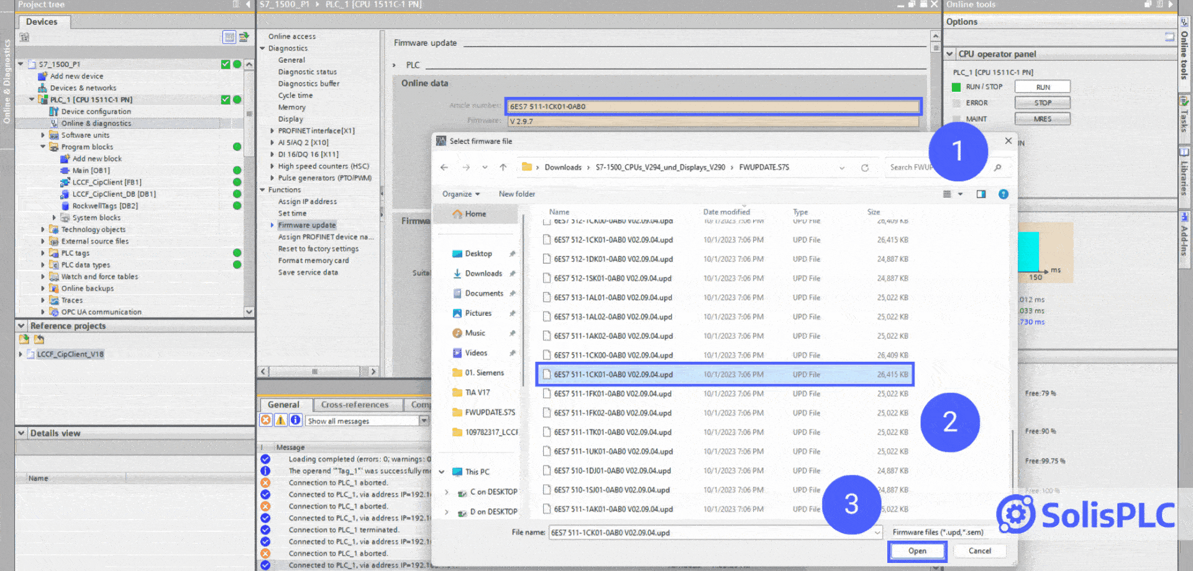
Task: Click the Add new device icon
Action: (x=41, y=76)
